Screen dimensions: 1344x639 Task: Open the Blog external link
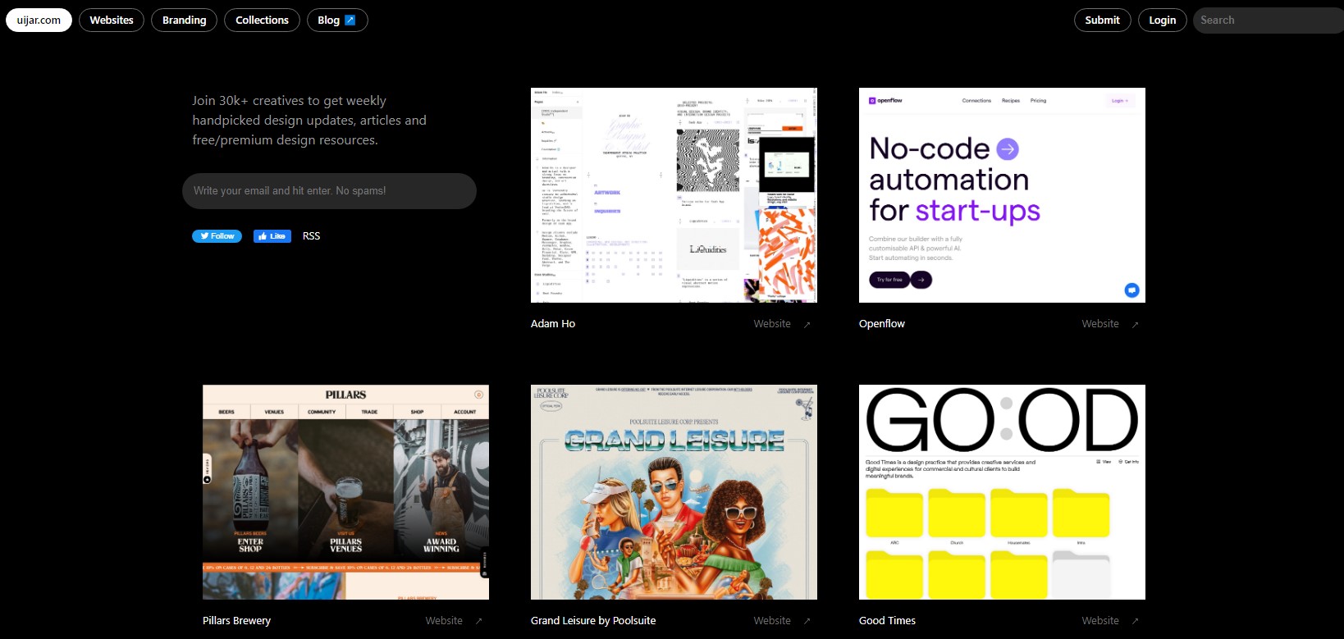(336, 21)
